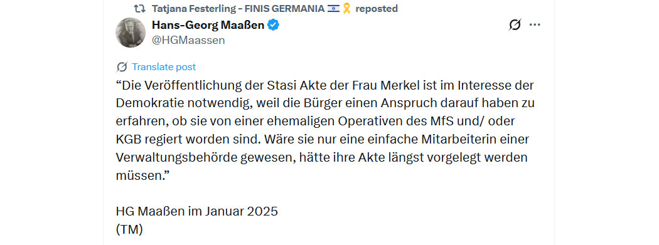Click the line starting with "Verwaltungsbehörde gewesen"
Viewport: 659px width, 245px height.
tap(321, 158)
